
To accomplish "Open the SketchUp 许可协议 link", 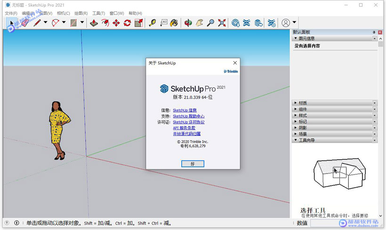I will (189, 122).
